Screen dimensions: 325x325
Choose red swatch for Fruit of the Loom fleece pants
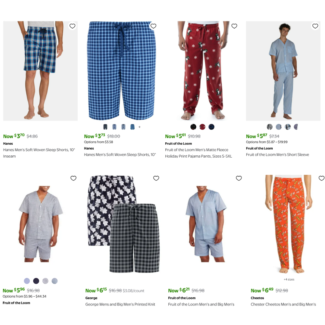click(202, 127)
